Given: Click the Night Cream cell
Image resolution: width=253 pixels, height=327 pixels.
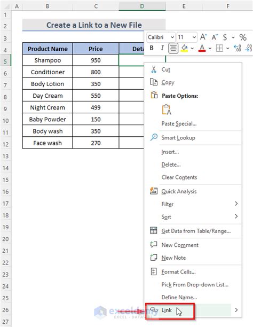Looking at the screenshot, I should coord(48,107).
